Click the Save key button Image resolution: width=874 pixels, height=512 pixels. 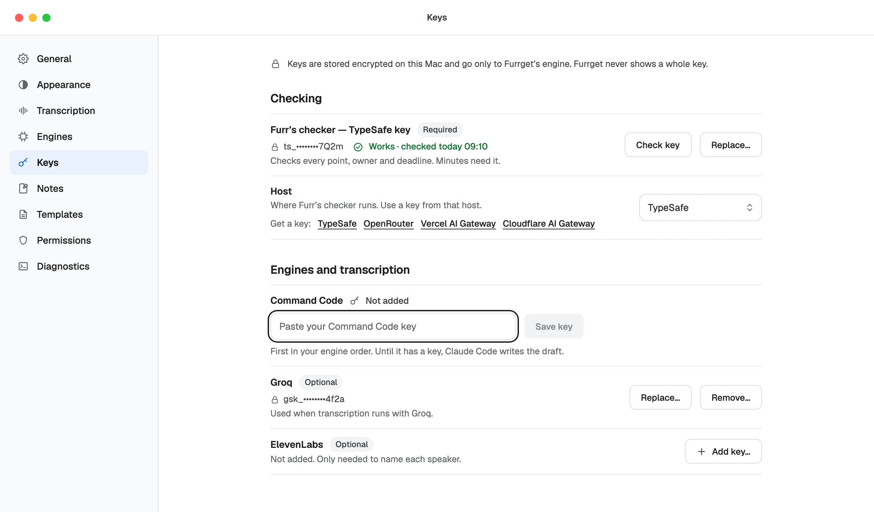click(x=553, y=326)
